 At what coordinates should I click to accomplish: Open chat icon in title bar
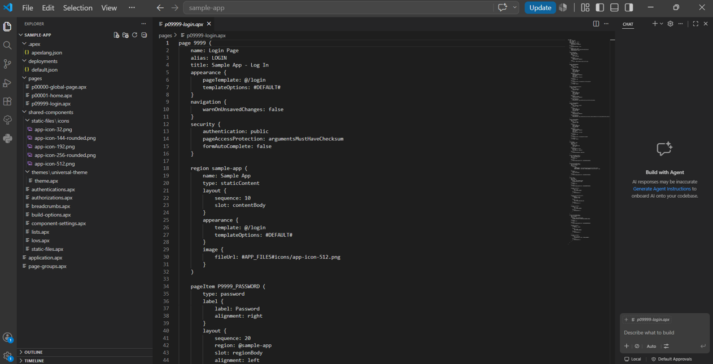[502, 7]
